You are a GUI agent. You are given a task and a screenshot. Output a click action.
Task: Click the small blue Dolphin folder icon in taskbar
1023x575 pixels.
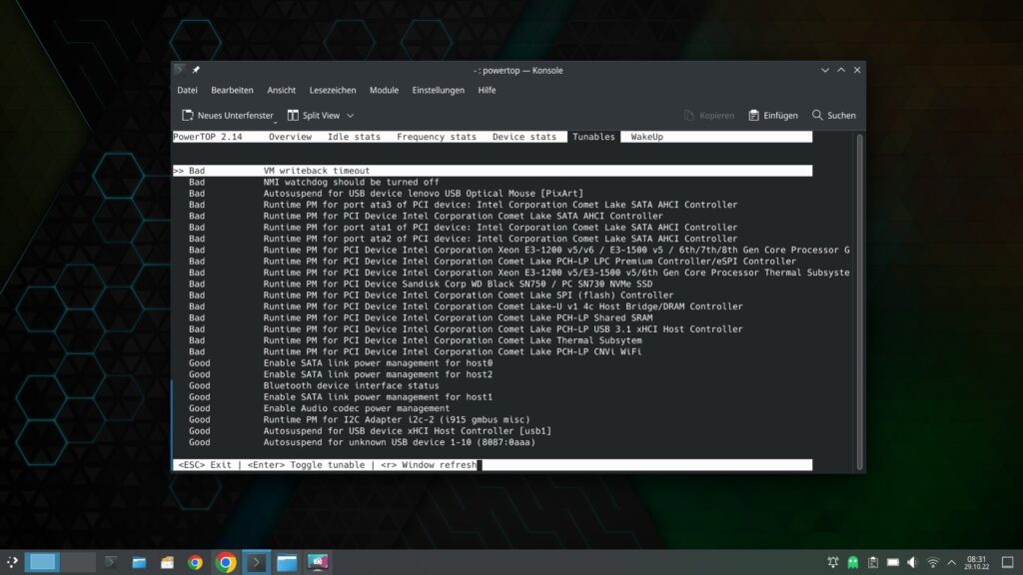pyautogui.click(x=139, y=563)
